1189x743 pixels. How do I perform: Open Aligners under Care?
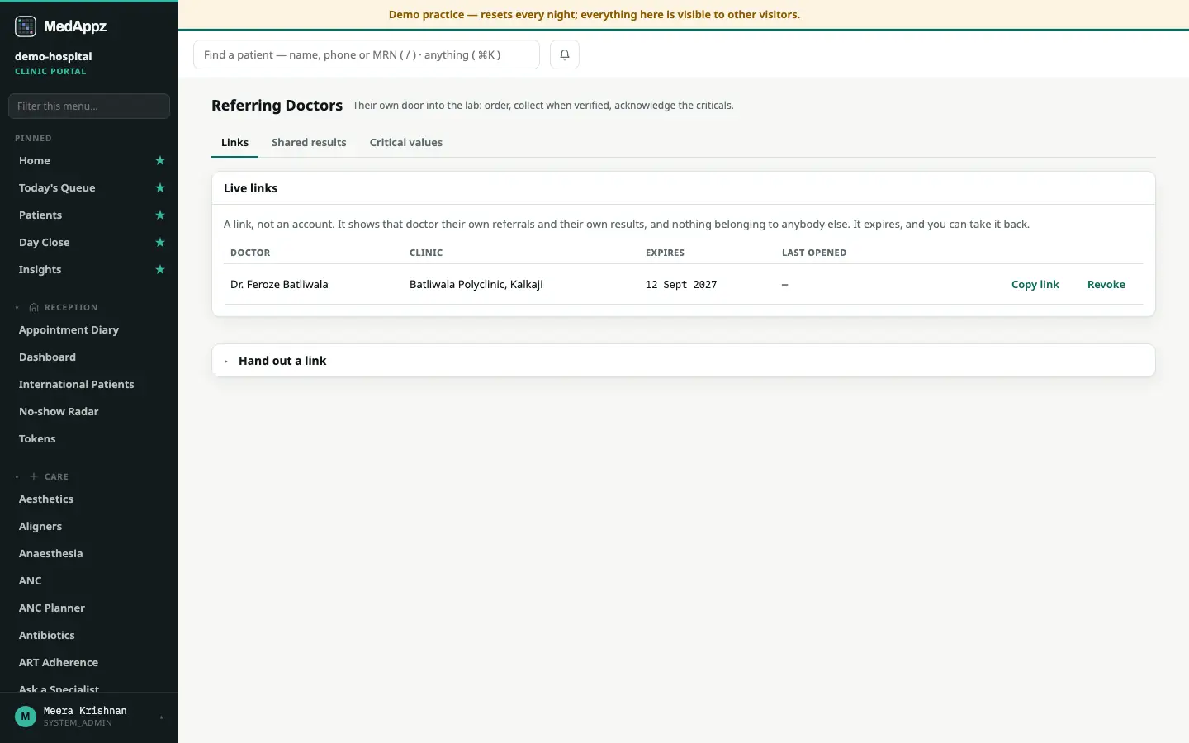pyautogui.click(x=40, y=527)
